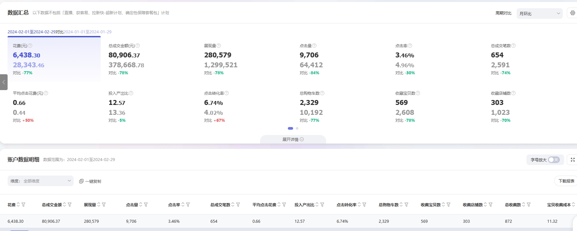Image resolution: width=577 pixels, height=231 pixels.
Task: Click the help icon next to 花费(元)
Action: coord(30,46)
